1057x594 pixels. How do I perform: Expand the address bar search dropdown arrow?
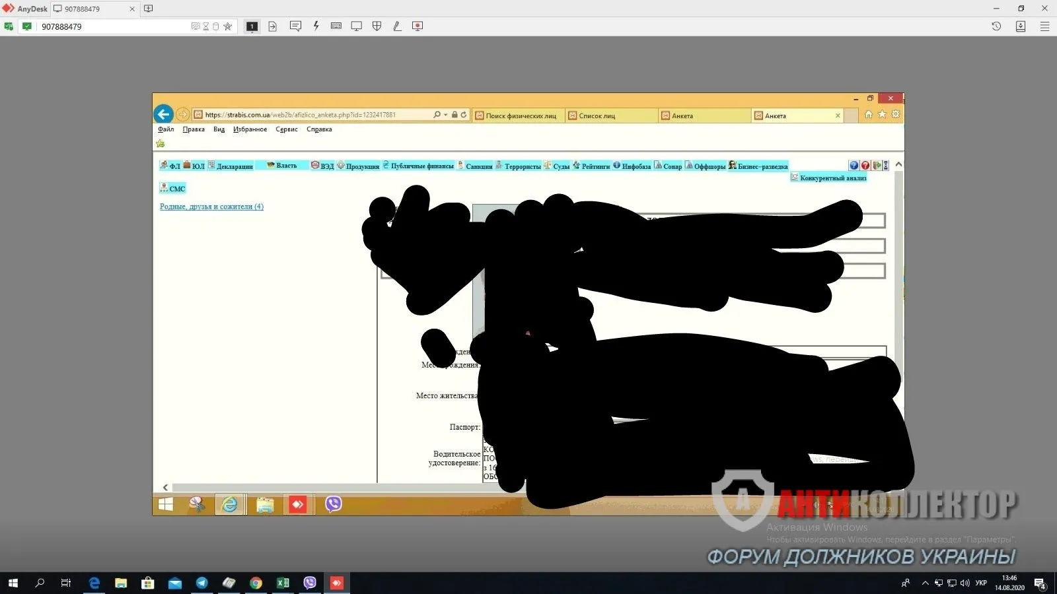pos(446,115)
